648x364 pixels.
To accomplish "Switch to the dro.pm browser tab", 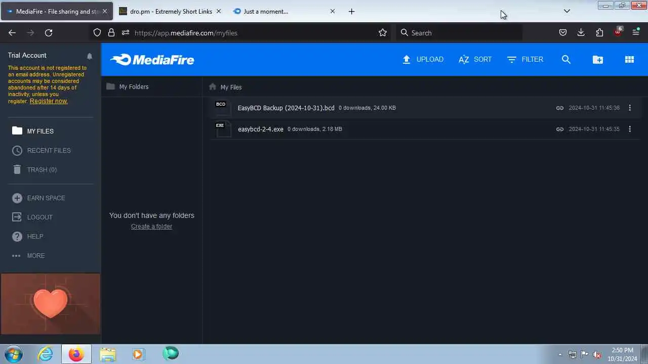I will click(x=170, y=11).
